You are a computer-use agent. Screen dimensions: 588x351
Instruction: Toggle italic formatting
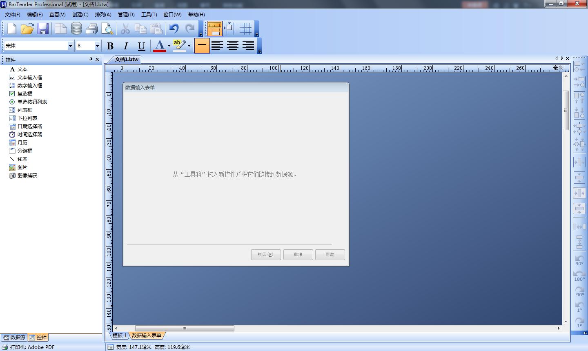[x=126, y=46]
